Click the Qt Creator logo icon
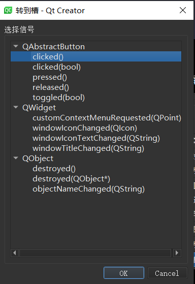 [8, 10]
